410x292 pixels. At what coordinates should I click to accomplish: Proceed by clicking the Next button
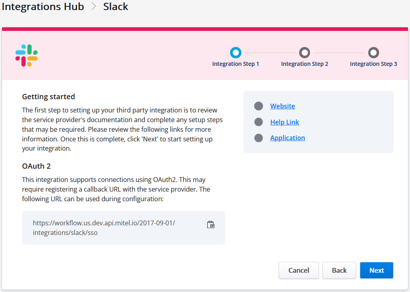point(376,270)
